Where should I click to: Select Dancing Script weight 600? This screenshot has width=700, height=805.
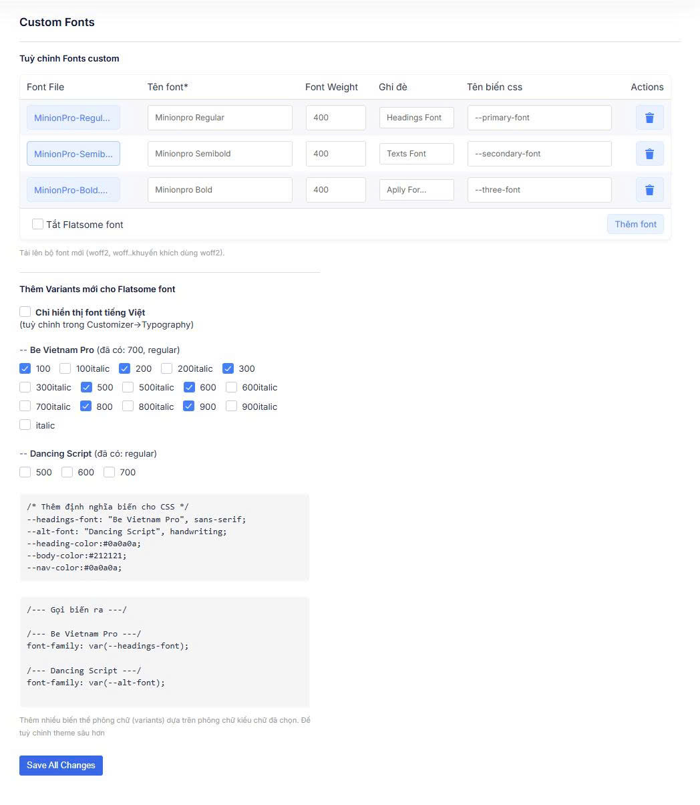tap(67, 472)
